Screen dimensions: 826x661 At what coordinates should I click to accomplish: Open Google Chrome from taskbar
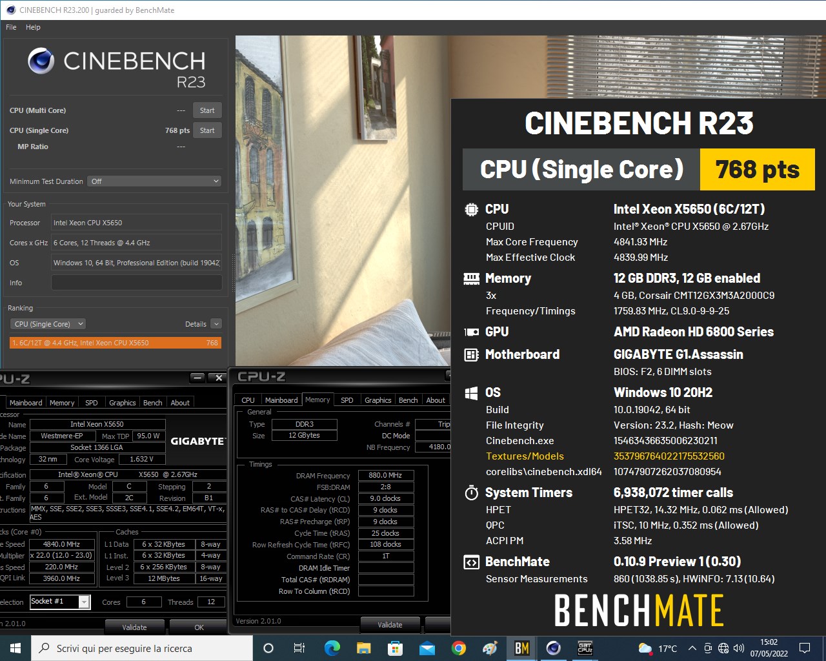pyautogui.click(x=458, y=648)
